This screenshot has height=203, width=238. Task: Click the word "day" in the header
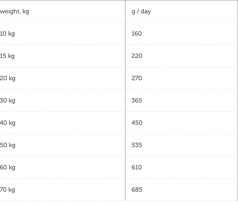[x=146, y=11]
